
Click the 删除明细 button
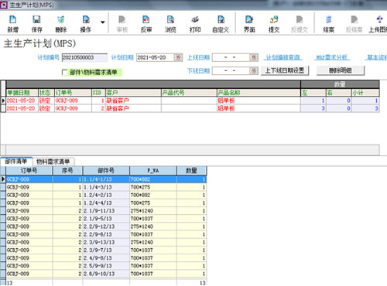click(x=341, y=70)
